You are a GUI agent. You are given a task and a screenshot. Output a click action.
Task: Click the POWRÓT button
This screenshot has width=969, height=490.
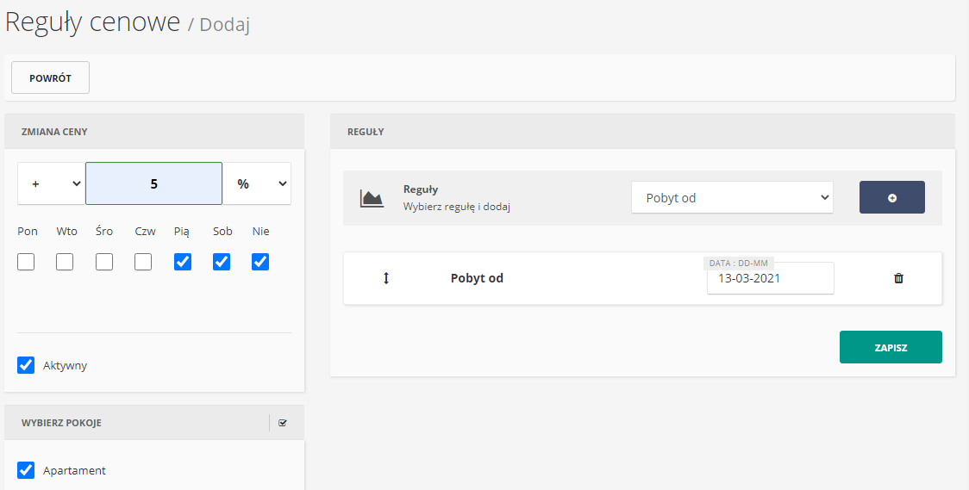(x=50, y=78)
